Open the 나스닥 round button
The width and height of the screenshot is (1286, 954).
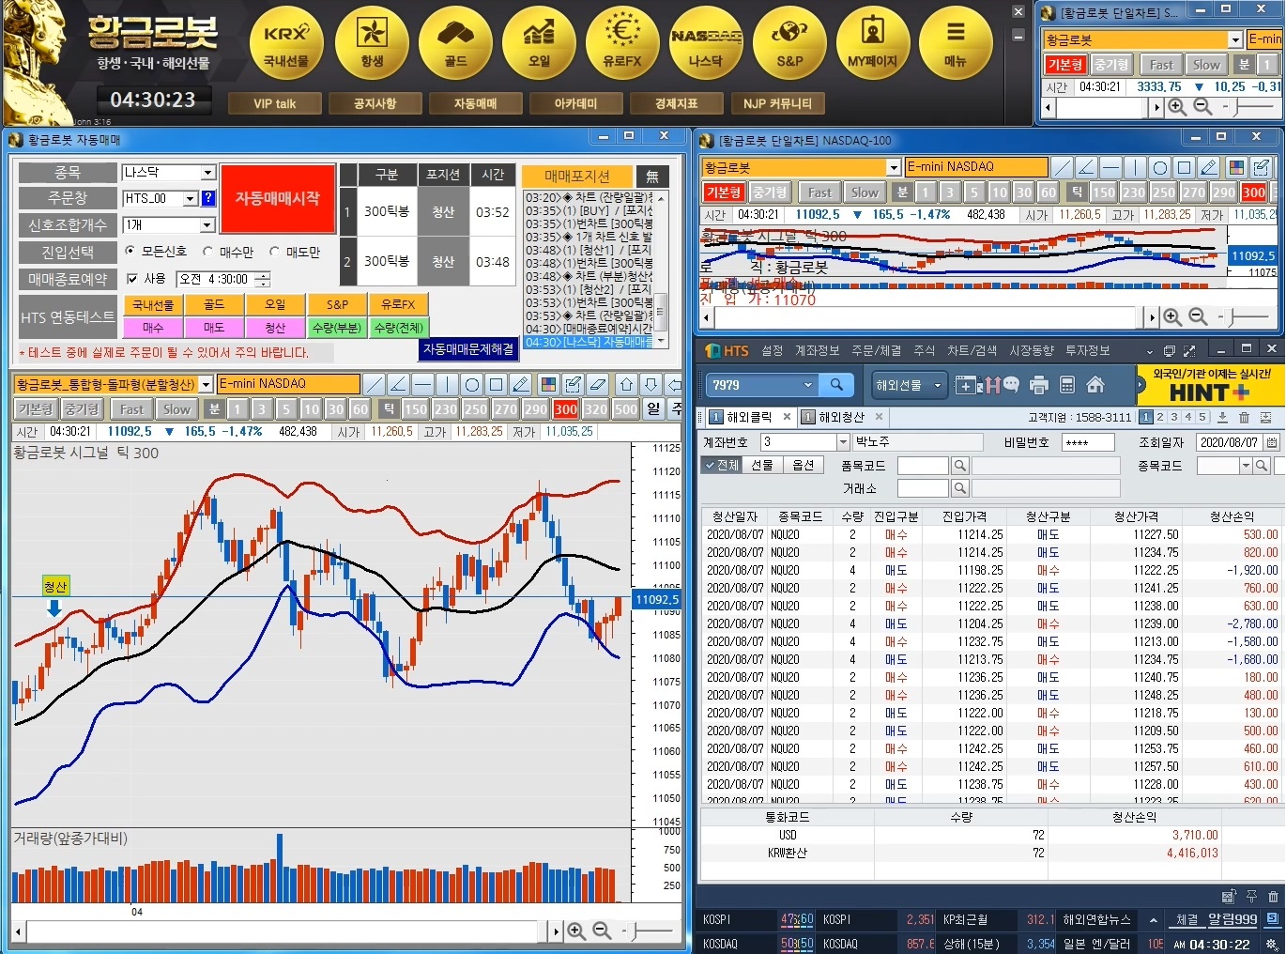tap(706, 43)
